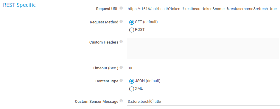Open the Content Type info icon

(121, 81)
